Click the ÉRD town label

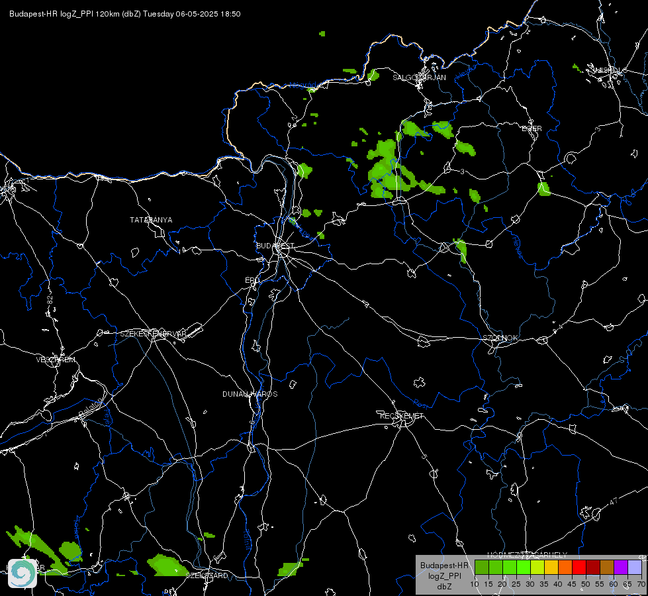tap(252, 280)
